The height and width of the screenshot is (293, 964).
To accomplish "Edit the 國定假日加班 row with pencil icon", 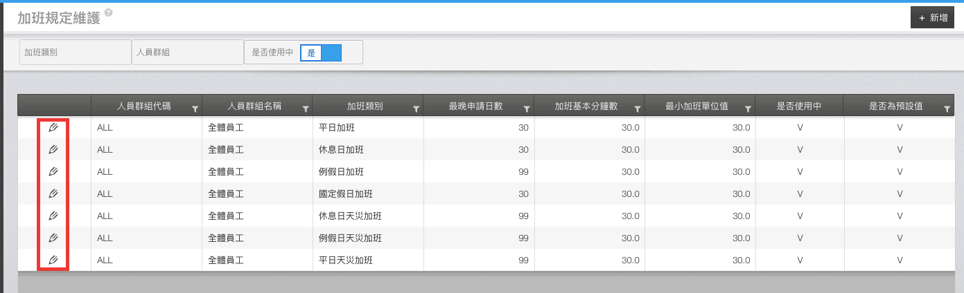I will tap(53, 194).
